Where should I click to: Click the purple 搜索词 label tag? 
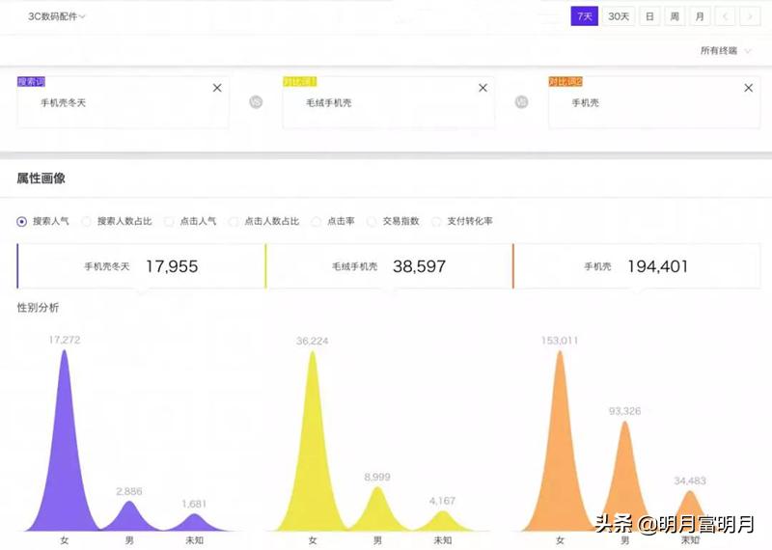31,82
